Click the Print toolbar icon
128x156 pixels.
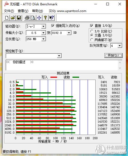point(27,18)
